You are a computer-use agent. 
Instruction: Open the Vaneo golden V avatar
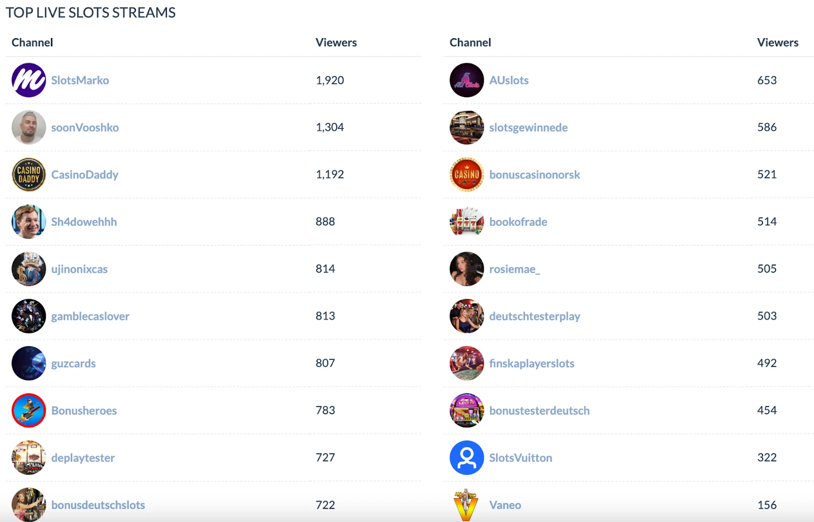click(467, 505)
